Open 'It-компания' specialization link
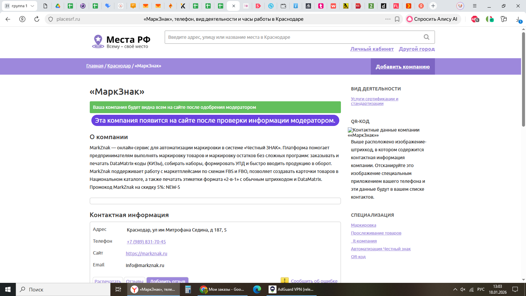The width and height of the screenshot is (526, 296). pyautogui.click(x=364, y=241)
